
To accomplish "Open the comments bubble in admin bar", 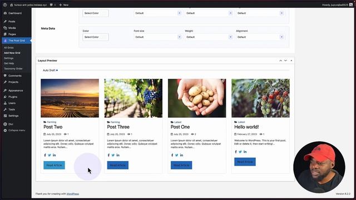I will coord(53,5).
